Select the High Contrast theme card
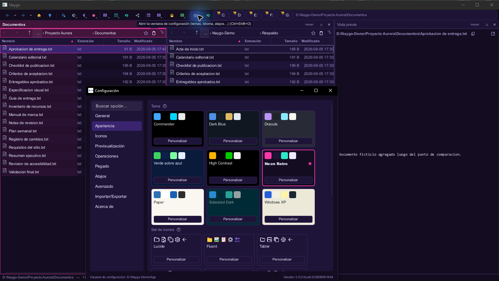499x281 pixels. (233, 168)
